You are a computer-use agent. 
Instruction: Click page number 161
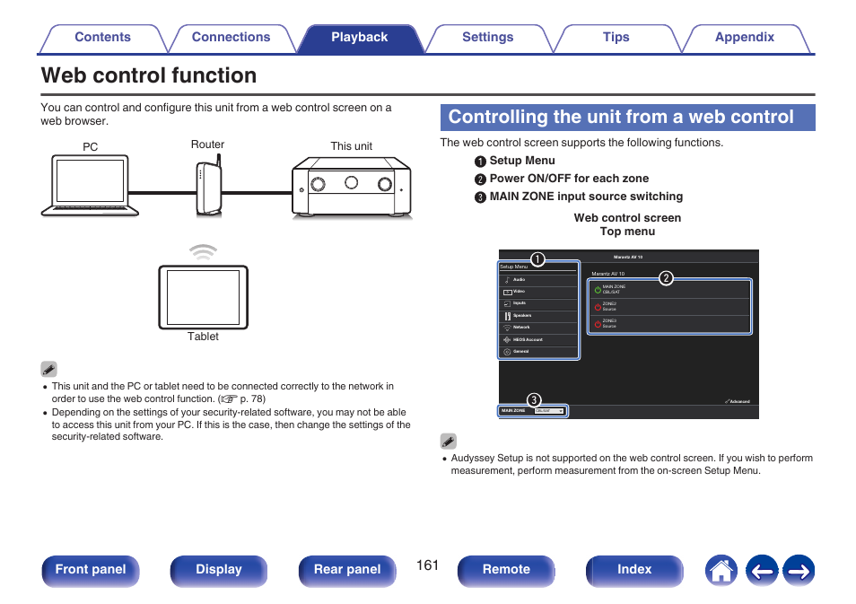click(x=427, y=565)
